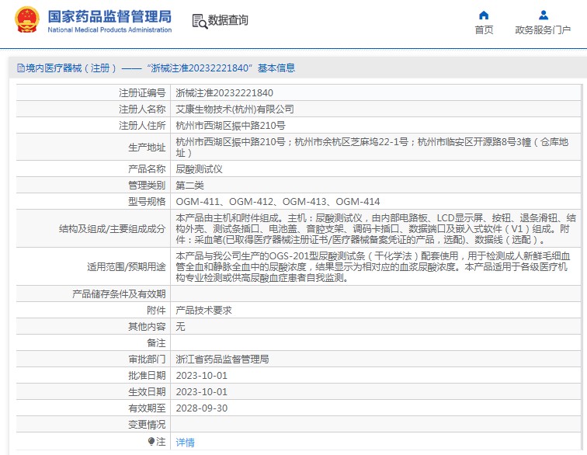
Task: Click the 产品名称 label
Action: tap(147, 169)
